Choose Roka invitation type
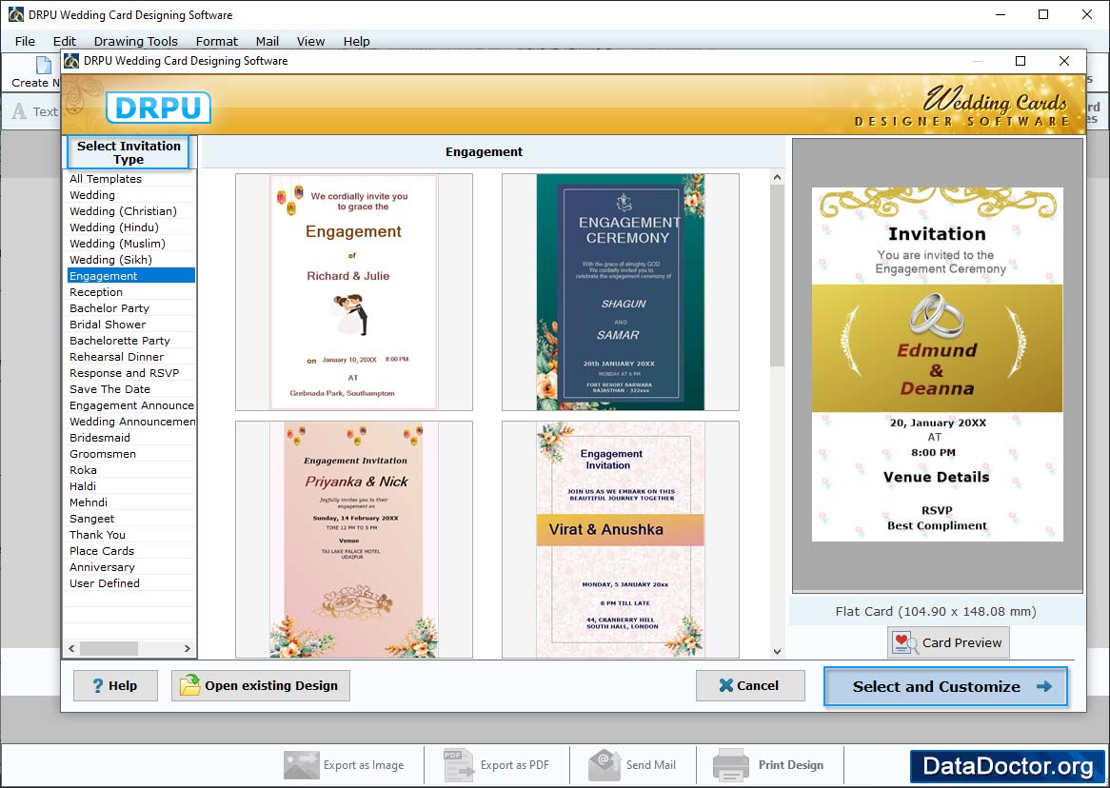 point(131,470)
